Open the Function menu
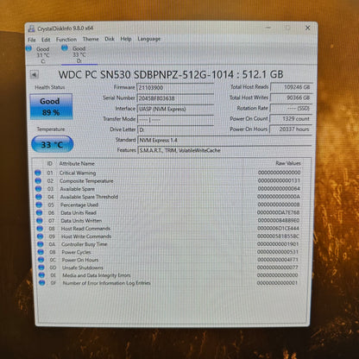The image size is (359, 359). (x=66, y=40)
